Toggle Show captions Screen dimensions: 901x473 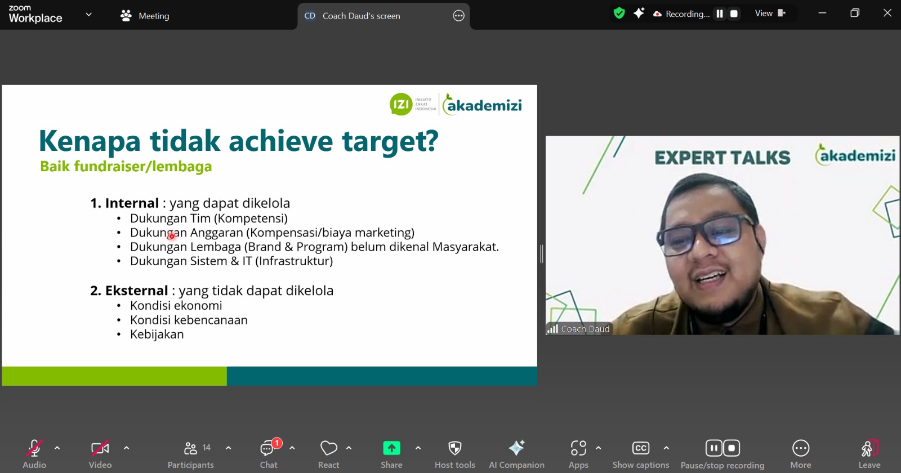(641, 454)
